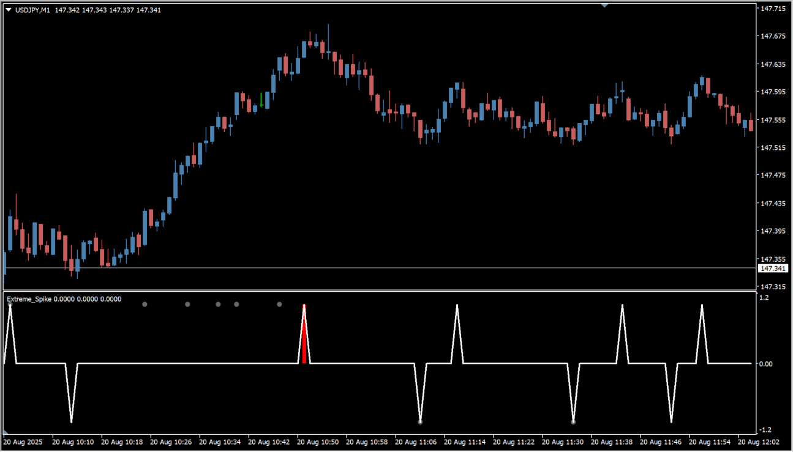
Task: Click the 20 Aug 11:30 time label
Action: coord(563,442)
